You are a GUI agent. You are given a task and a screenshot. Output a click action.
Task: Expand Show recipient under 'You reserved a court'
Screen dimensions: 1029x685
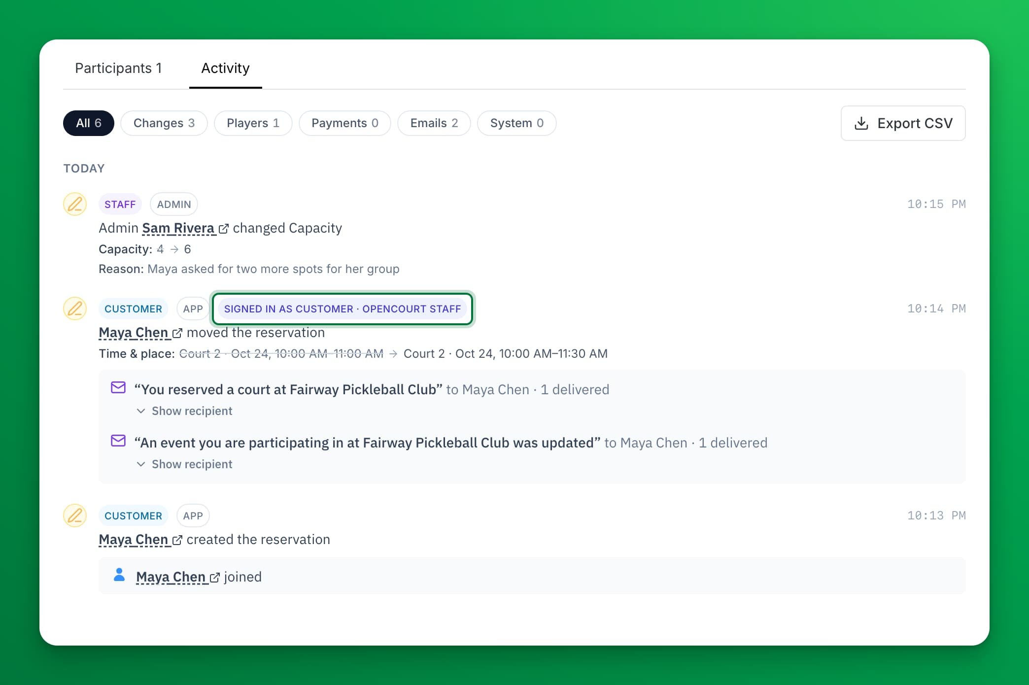184,411
